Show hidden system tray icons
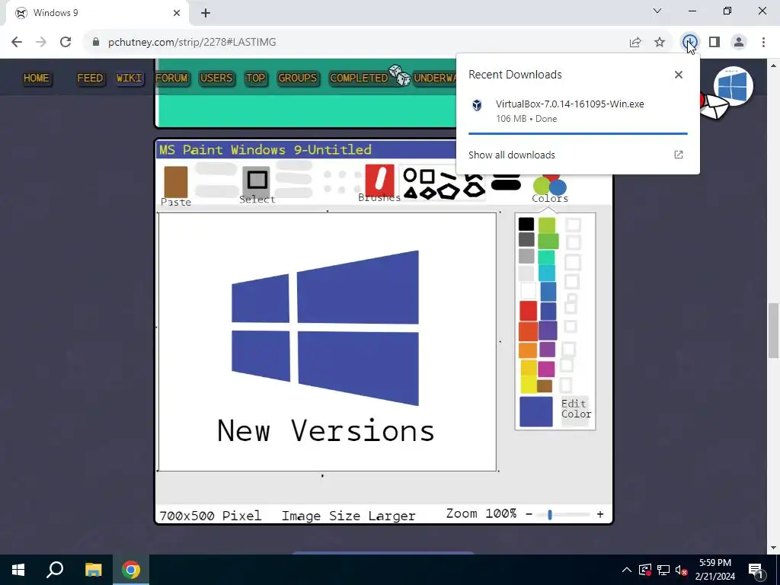This screenshot has width=780, height=585. pyautogui.click(x=627, y=570)
